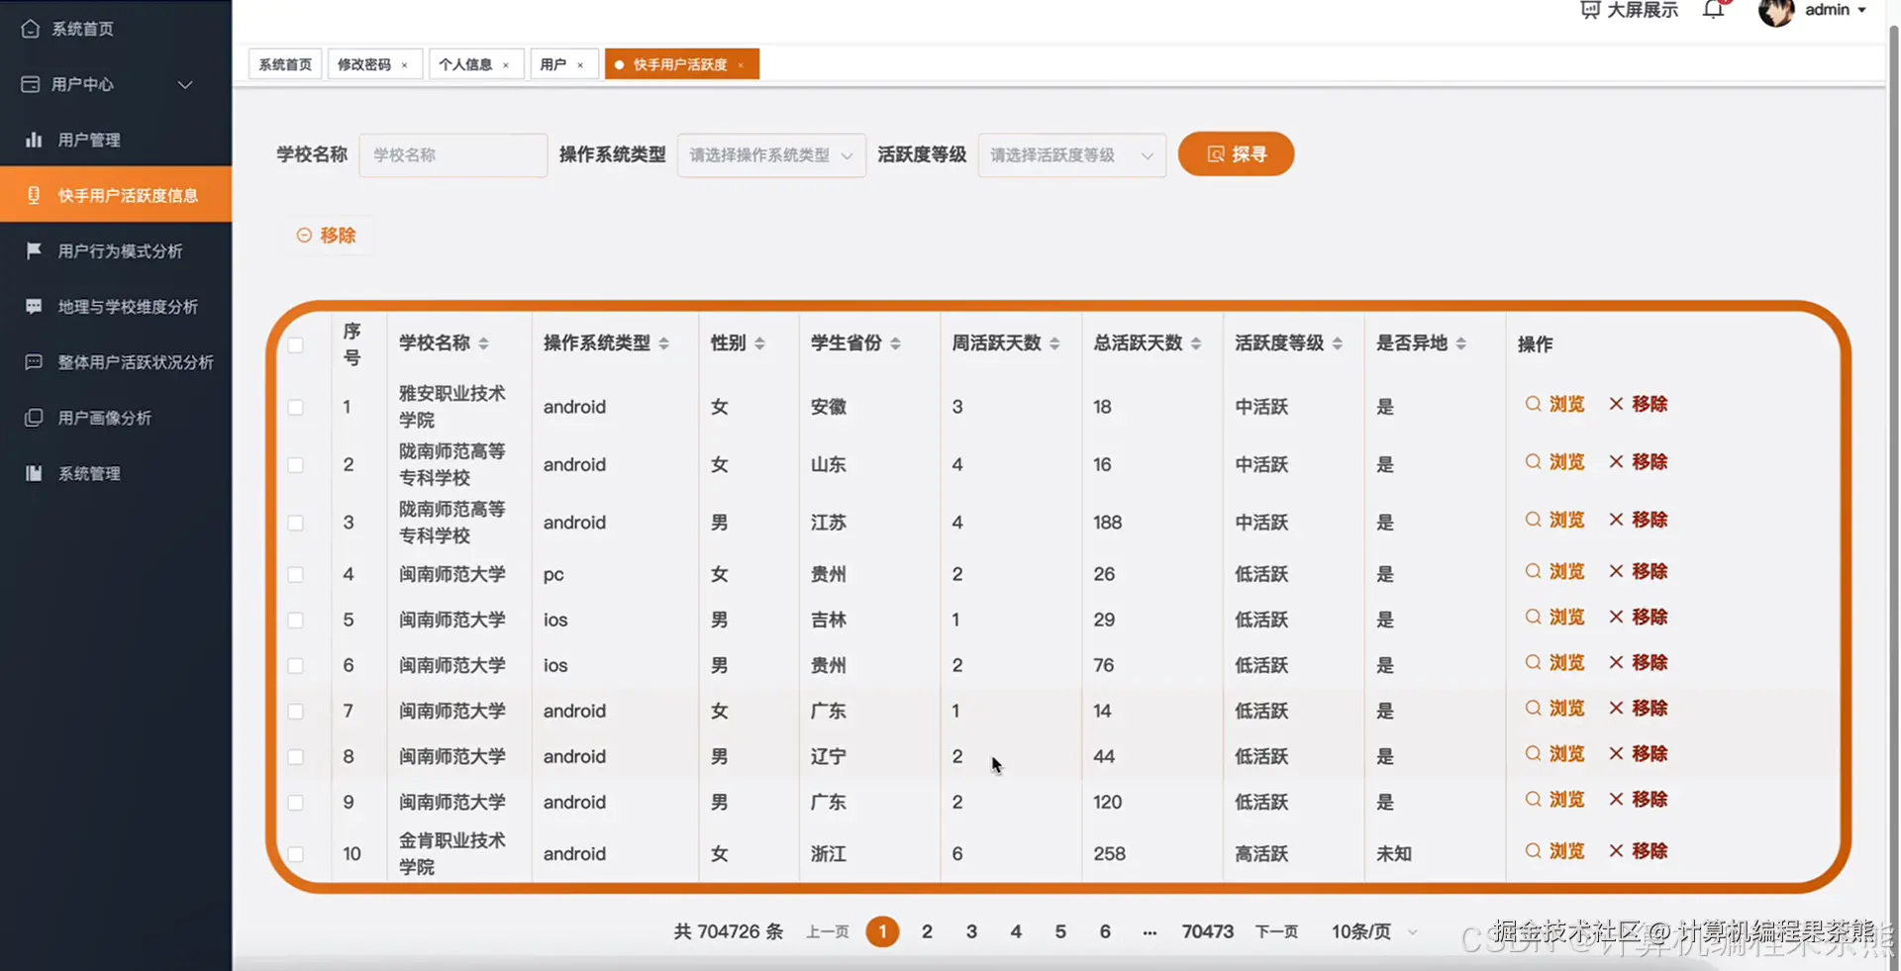Check the row 7 checkbox
The width and height of the screenshot is (1901, 971).
pyautogui.click(x=295, y=711)
